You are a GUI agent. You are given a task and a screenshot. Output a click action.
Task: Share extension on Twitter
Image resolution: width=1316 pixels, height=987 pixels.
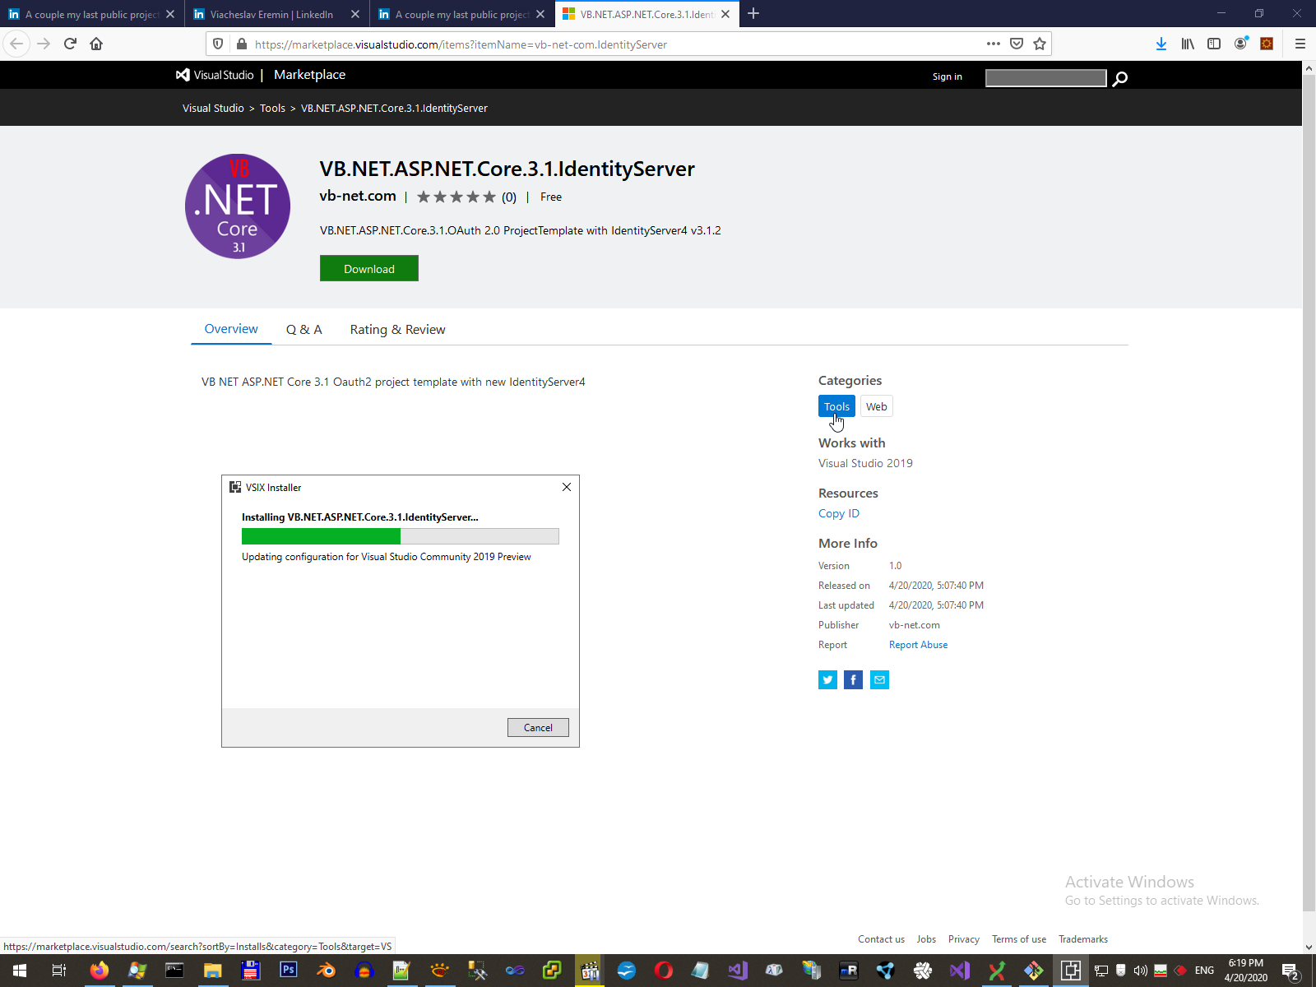click(827, 679)
